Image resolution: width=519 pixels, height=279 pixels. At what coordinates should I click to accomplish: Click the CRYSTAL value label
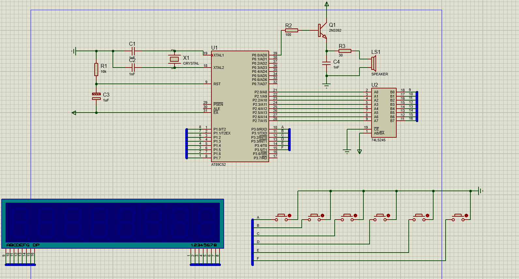pyautogui.click(x=191, y=63)
